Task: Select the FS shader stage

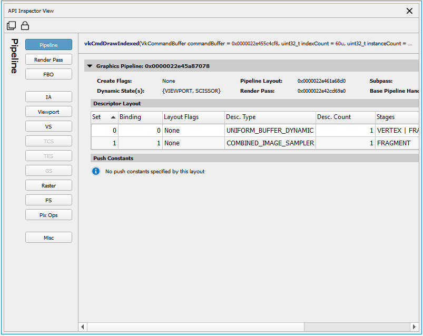Action: (48, 201)
